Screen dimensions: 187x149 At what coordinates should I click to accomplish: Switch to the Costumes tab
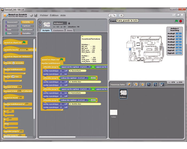coord(58,31)
